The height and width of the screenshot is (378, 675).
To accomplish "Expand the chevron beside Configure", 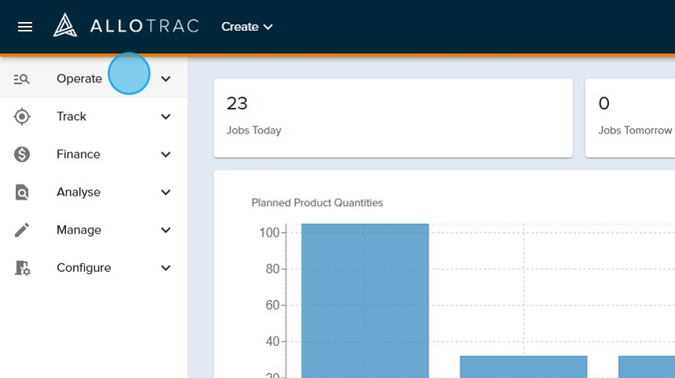I will coord(166,268).
